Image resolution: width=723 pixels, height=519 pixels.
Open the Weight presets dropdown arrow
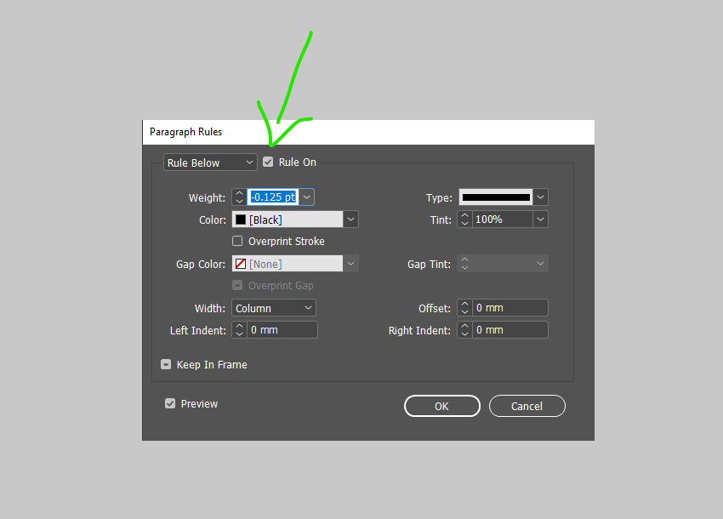pos(306,197)
